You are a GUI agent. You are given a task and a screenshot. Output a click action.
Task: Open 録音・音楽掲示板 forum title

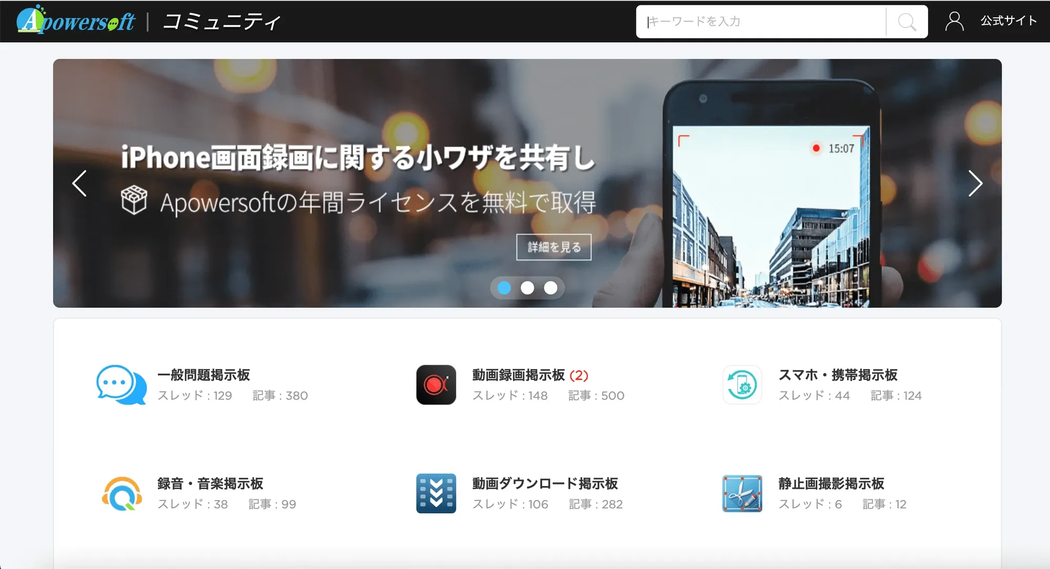(x=210, y=483)
